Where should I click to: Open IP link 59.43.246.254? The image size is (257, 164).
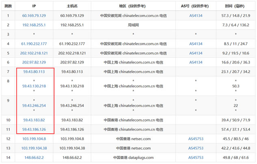click(34, 105)
